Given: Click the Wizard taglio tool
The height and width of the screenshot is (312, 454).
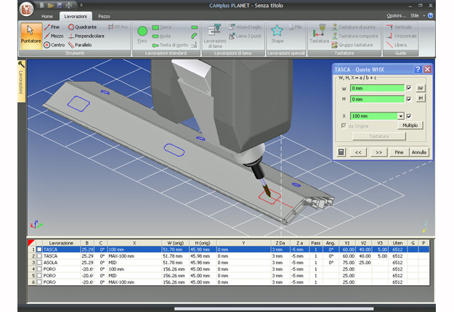Looking at the screenshot, I should pos(245,27).
